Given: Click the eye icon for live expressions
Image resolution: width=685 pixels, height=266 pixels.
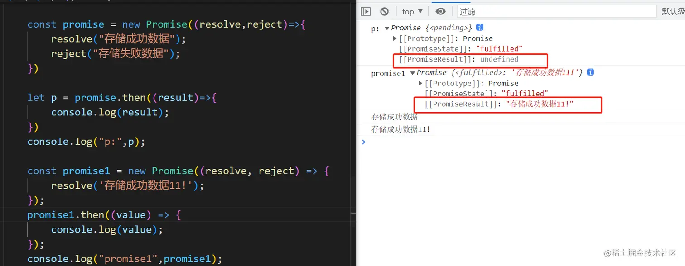Looking at the screenshot, I should coord(440,11).
